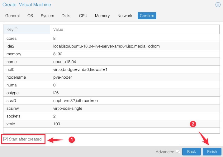
Task: Click the ubuntu-18.04 ISO path value
Action: point(107,46)
